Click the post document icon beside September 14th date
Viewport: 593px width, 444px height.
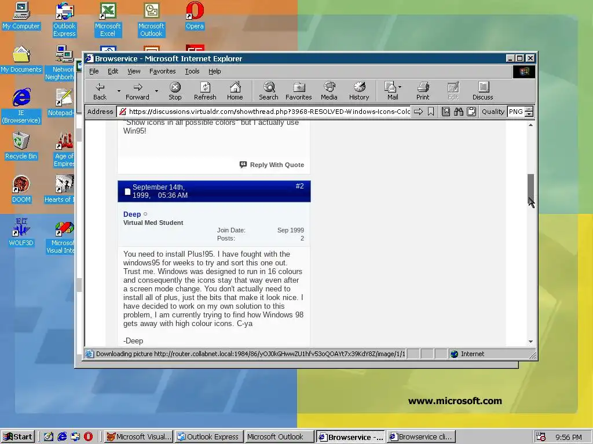point(127,191)
